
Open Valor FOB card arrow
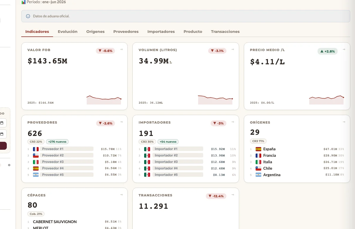121,50
